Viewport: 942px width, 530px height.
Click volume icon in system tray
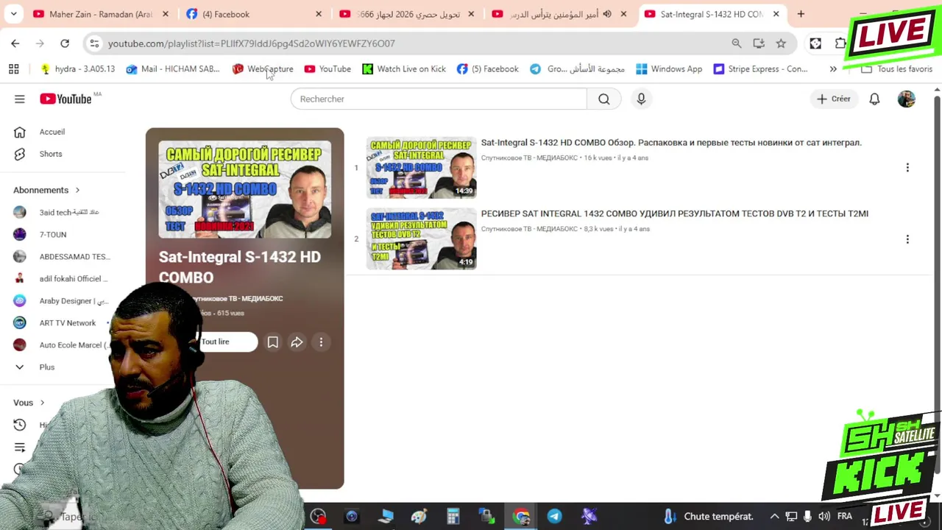(x=824, y=517)
